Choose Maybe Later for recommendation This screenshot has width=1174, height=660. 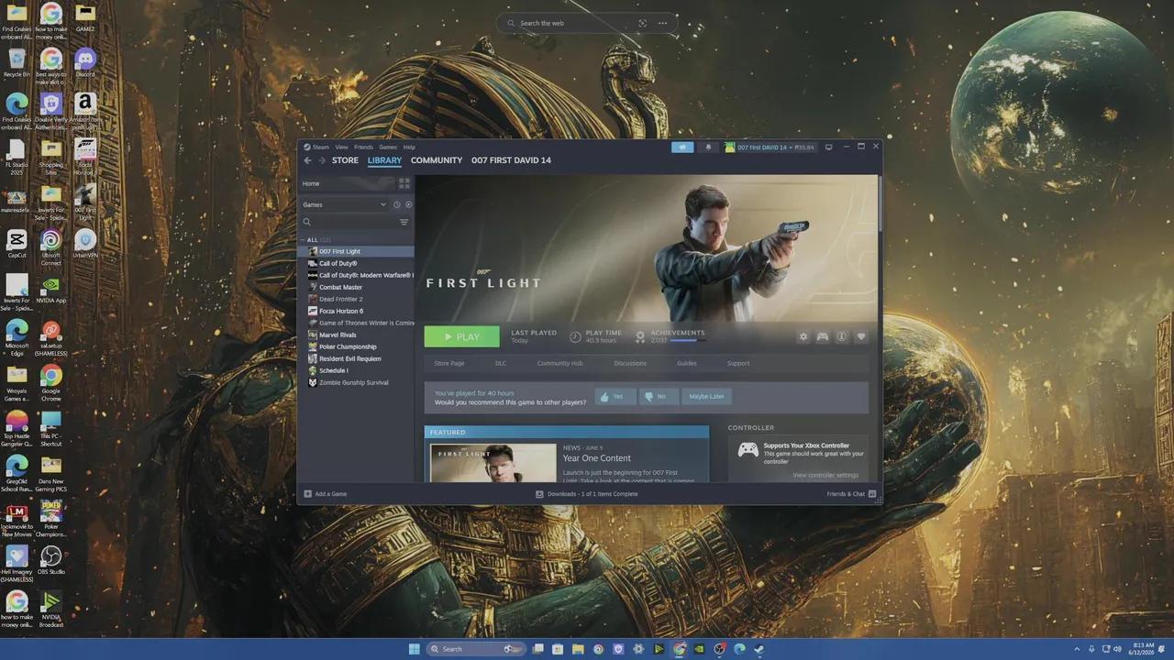pyautogui.click(x=706, y=396)
